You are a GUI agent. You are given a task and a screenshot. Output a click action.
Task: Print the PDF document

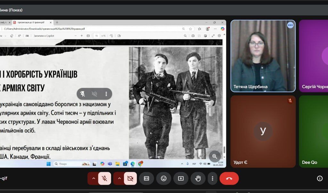coord(193,36)
